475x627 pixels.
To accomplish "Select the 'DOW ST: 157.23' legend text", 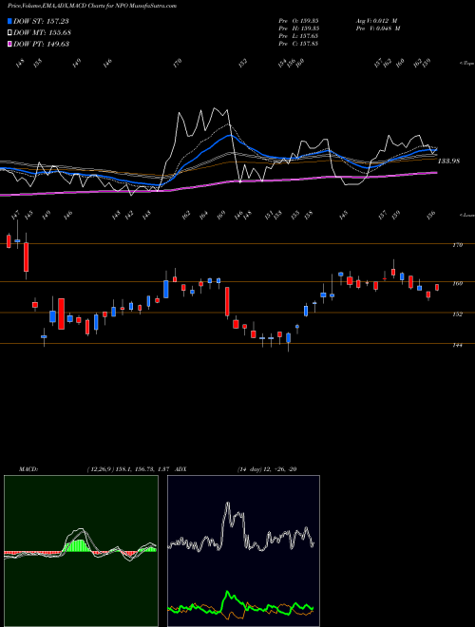I will [x=41, y=21].
